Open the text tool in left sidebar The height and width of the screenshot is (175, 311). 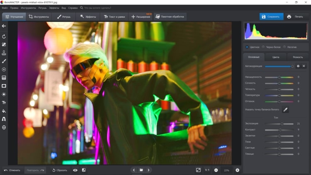(x=4, y=102)
